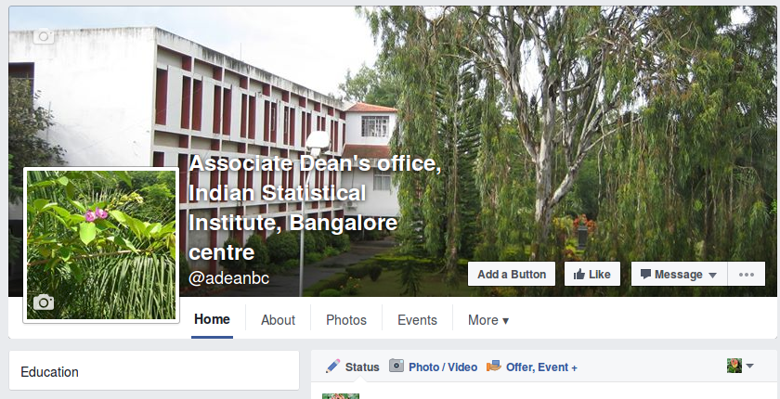Image resolution: width=780 pixels, height=399 pixels.
Task: Select the Home tab
Action: (x=212, y=319)
